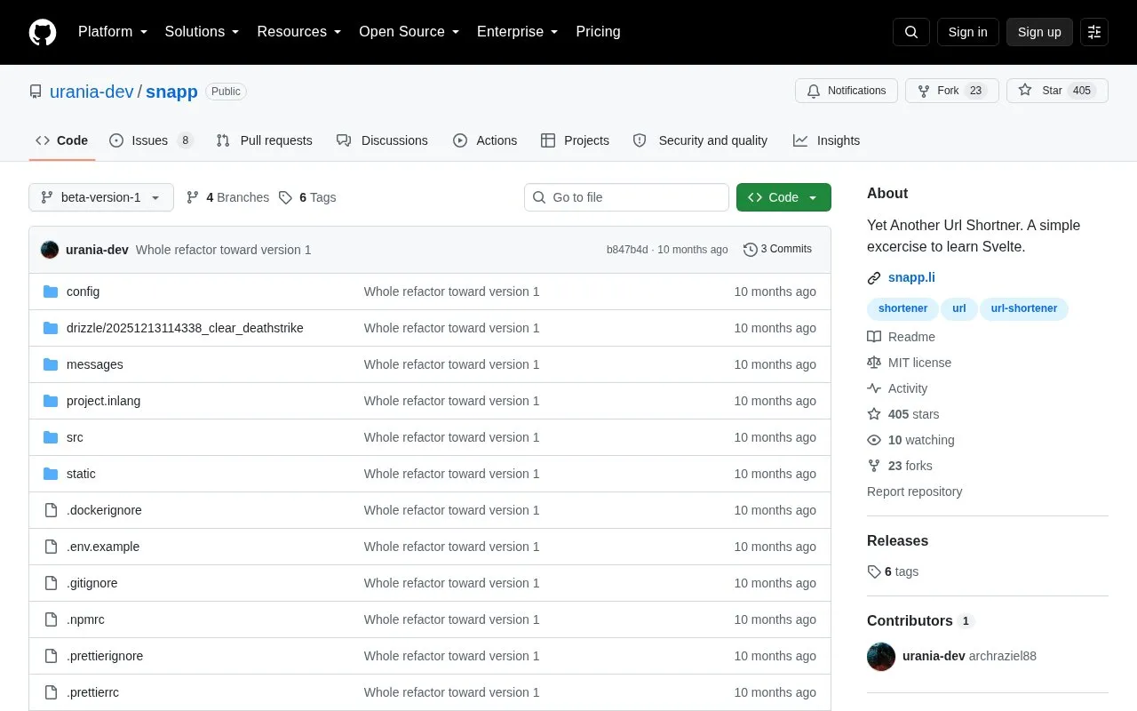Click the urania-dev avatar in commit row
Viewport: 1137px width, 711px height.
pos(50,250)
